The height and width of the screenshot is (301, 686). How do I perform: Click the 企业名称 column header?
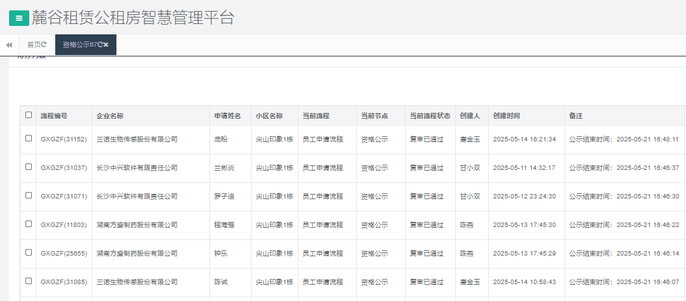[110, 116]
